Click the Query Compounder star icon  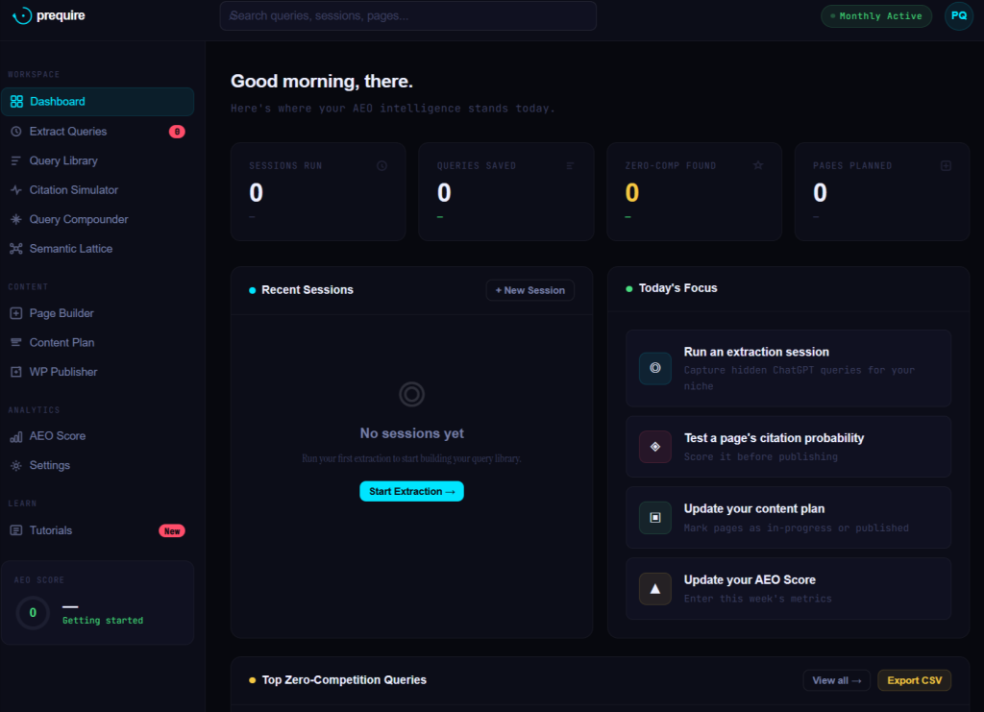(x=16, y=219)
